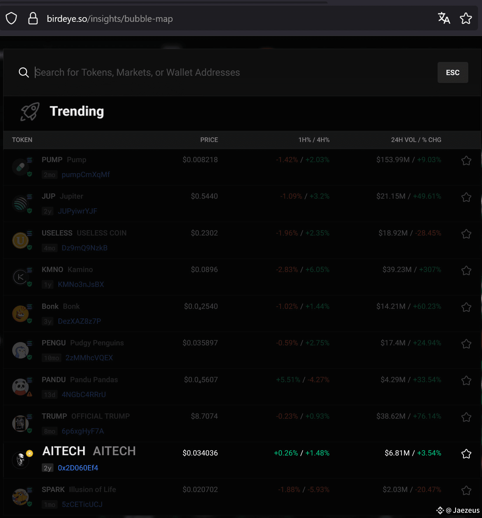Click the PUMP verified checkmark badge
482x518 pixels.
coord(30,174)
